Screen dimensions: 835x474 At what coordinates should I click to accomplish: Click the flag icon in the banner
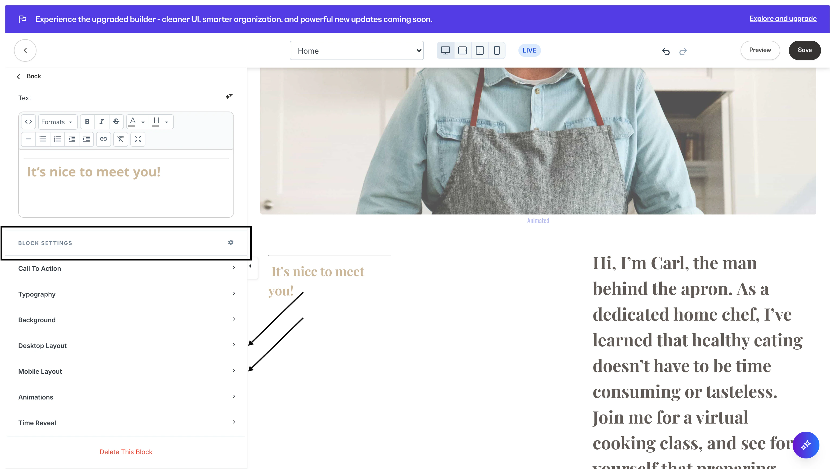tap(22, 19)
